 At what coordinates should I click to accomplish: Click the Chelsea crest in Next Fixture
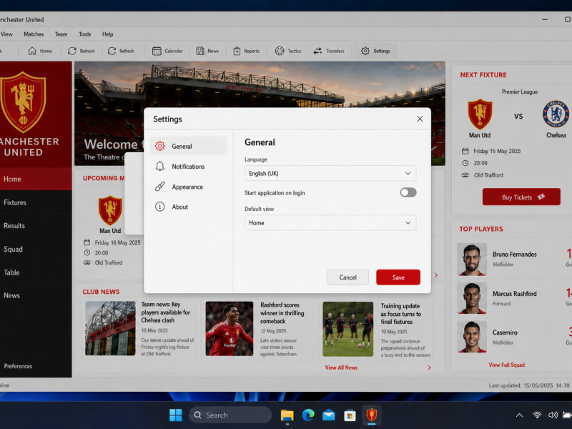coord(556,114)
